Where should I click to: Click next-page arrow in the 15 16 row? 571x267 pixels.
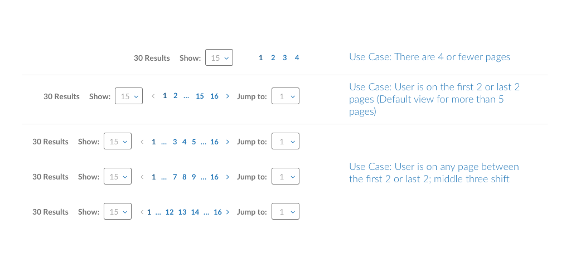(228, 96)
